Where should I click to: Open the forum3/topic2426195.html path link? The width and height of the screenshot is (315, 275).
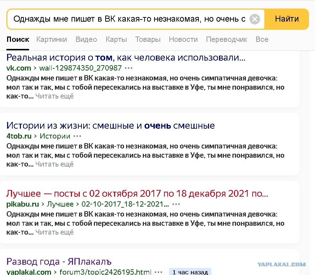pos(105,272)
